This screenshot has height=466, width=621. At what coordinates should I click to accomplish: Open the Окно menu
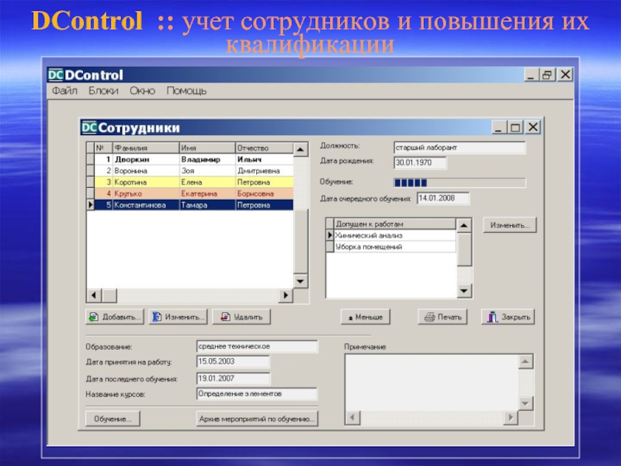pyautogui.click(x=142, y=91)
